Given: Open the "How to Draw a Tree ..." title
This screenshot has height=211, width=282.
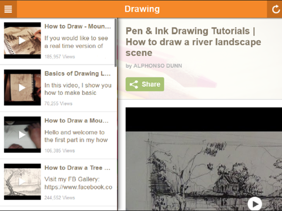Looking at the screenshot, I should tap(78, 168).
